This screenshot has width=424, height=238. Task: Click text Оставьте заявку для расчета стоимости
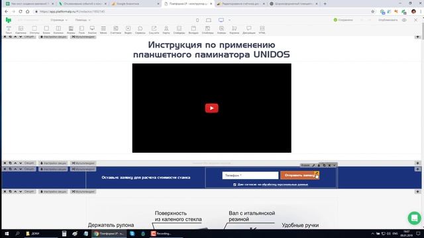pos(146,178)
